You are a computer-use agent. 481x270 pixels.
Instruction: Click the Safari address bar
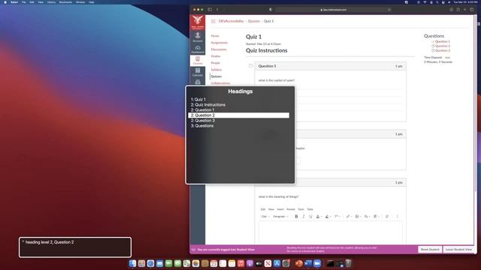click(x=334, y=10)
